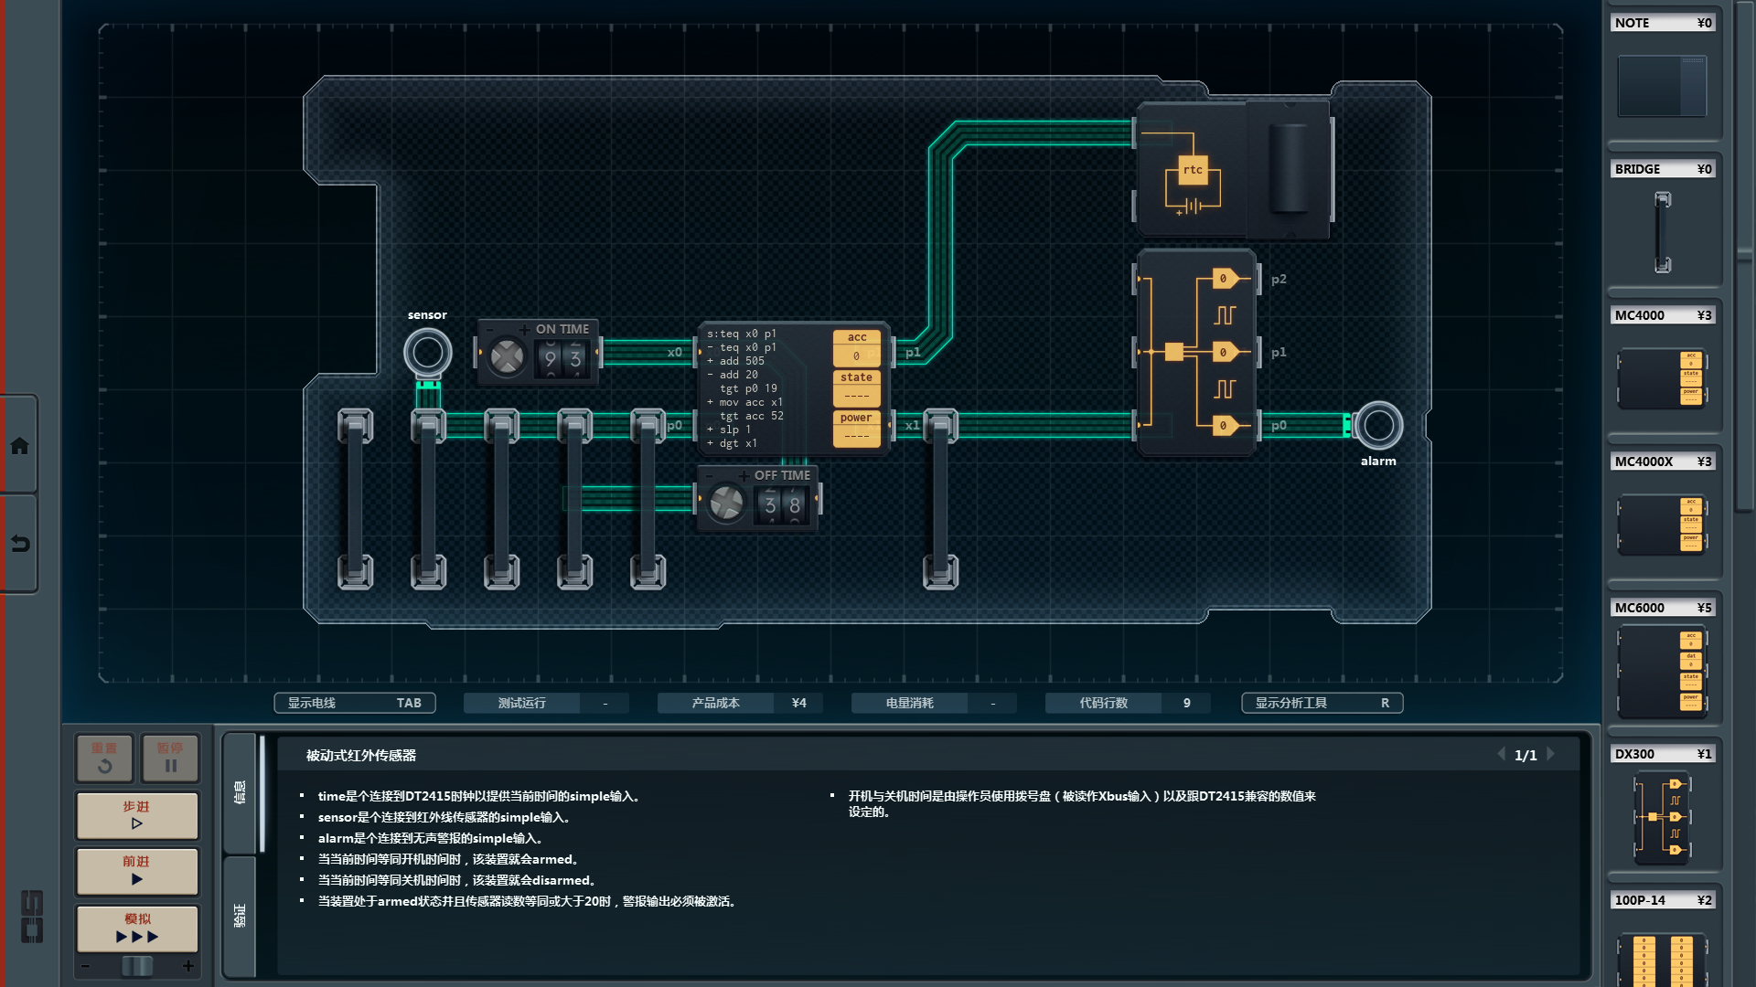Screen dimensions: 1756x987
Task: Click the plus to increase simulation speed
Action: [x=188, y=966]
